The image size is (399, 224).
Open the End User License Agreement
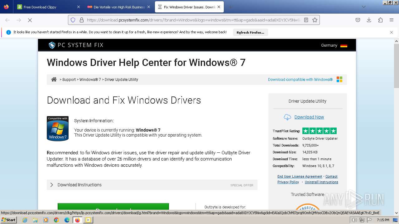pyautogui.click(x=300, y=176)
